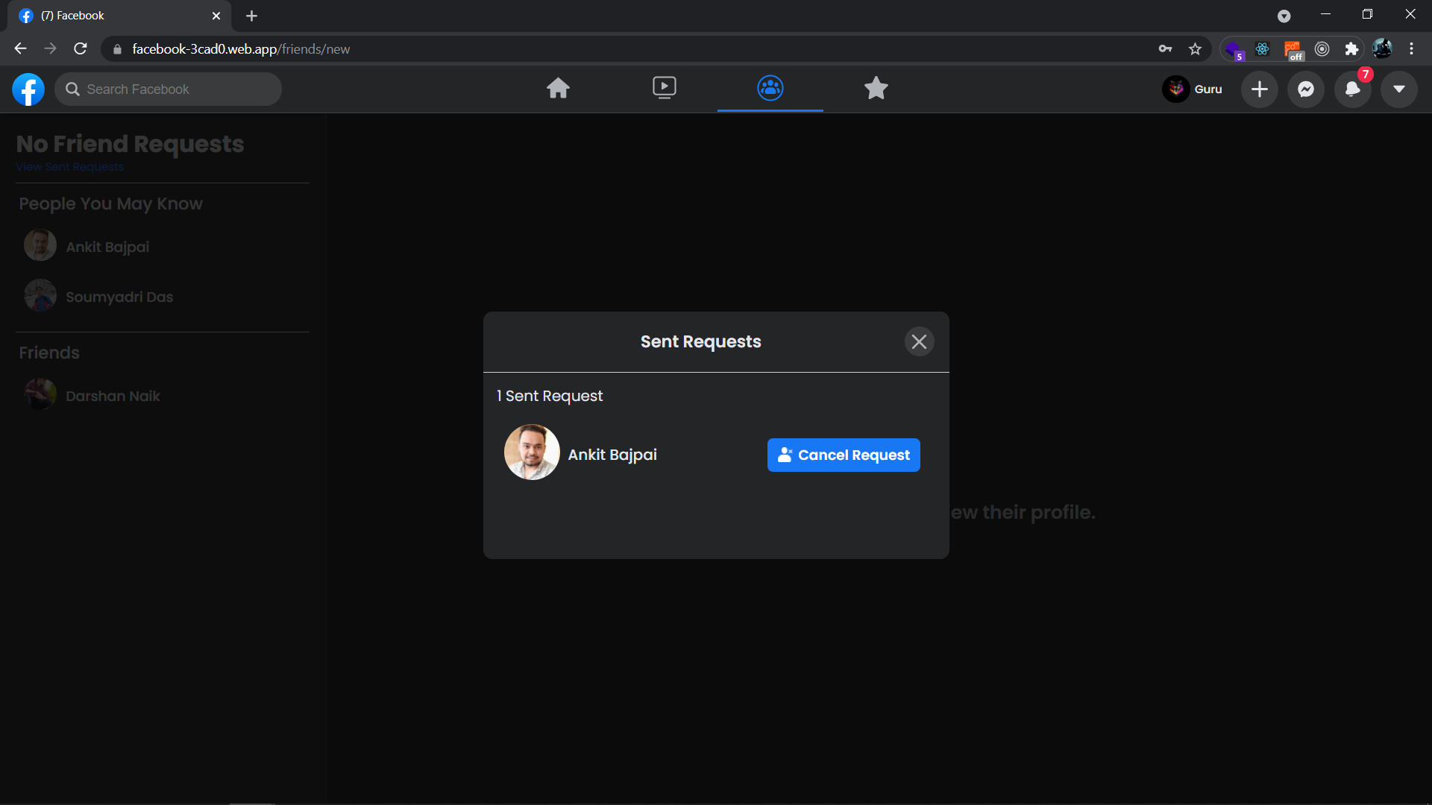
Task: Bookmark this page with the star icon
Action: click(1195, 49)
